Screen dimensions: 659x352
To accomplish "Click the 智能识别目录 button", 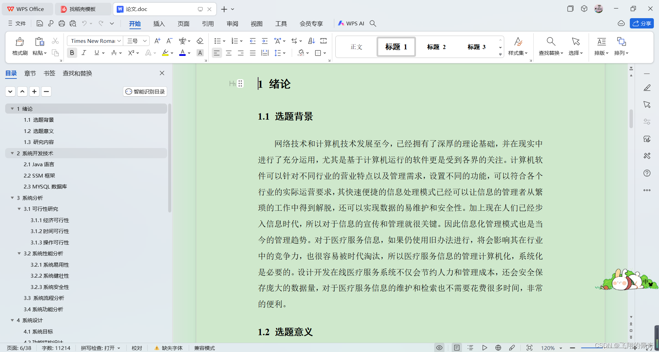I will (145, 92).
